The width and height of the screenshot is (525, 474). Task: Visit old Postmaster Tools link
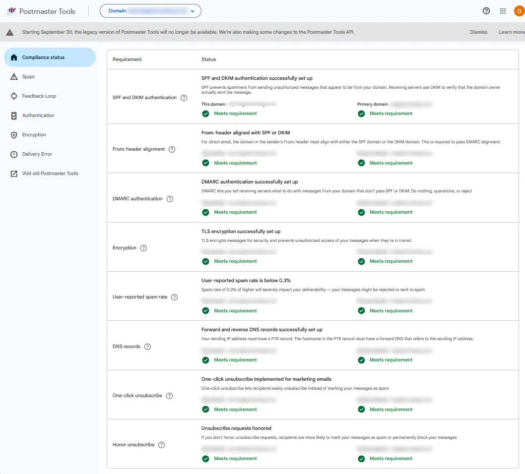50,174
